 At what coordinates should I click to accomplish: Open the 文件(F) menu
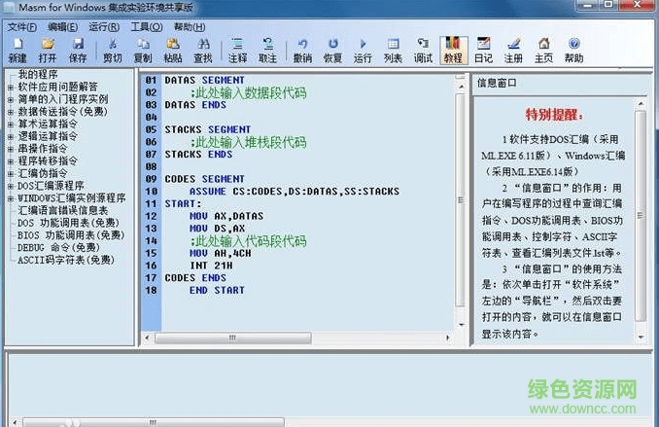pyautogui.click(x=22, y=27)
